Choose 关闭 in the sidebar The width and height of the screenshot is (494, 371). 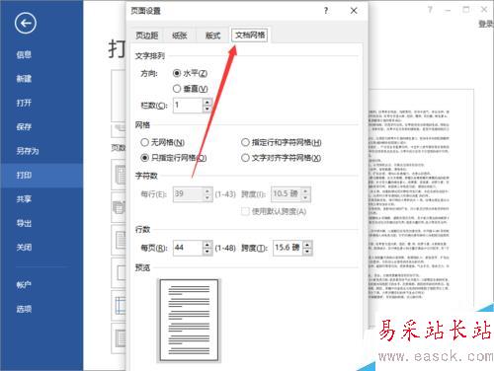tap(24, 248)
